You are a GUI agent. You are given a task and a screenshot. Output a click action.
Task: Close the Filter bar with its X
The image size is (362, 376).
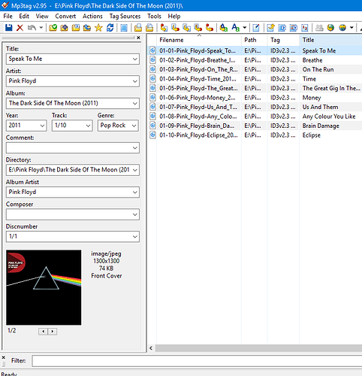(4, 357)
